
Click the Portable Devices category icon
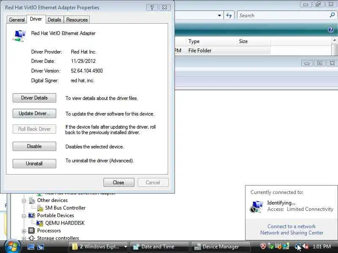tap(31, 215)
